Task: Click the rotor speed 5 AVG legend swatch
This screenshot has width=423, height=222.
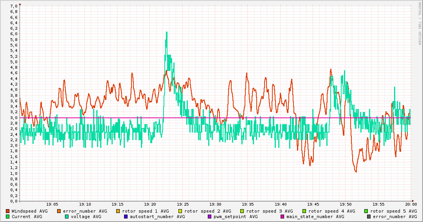Action: click(x=366, y=211)
